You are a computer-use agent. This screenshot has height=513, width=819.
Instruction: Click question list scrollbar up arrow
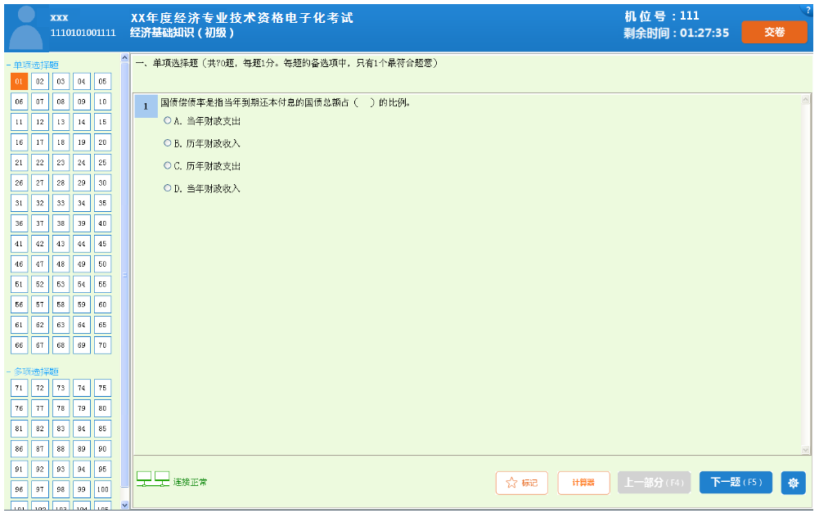(x=125, y=58)
